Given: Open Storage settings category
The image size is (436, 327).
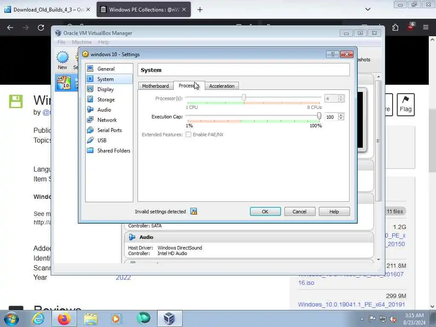Looking at the screenshot, I should point(109,100).
